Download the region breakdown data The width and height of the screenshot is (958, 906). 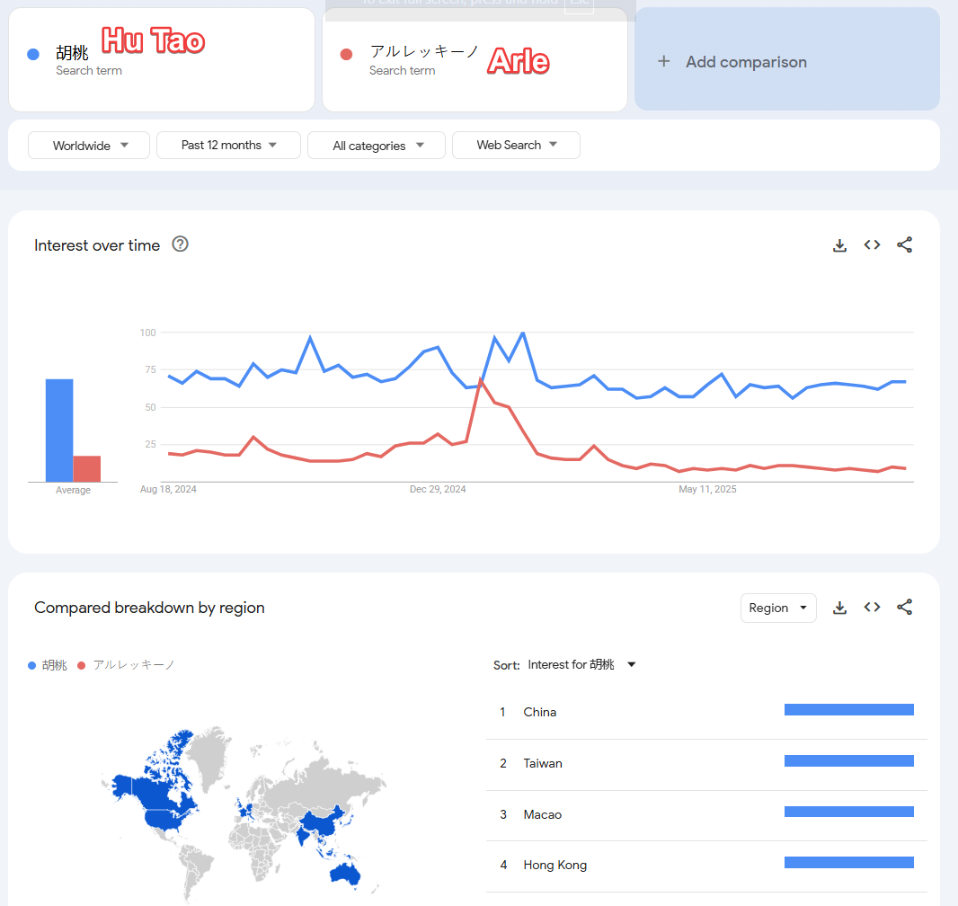[839, 608]
